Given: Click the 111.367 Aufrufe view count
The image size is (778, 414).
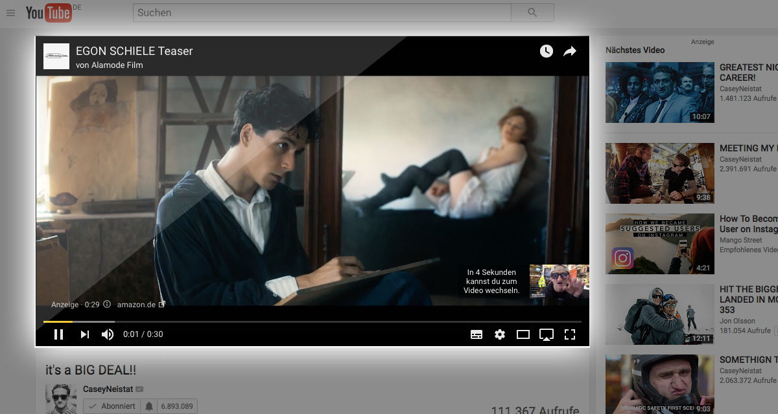Looking at the screenshot, I should tap(535, 409).
